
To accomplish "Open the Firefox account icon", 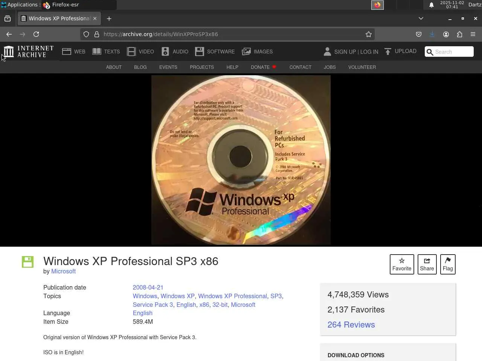I will click(x=446, y=34).
